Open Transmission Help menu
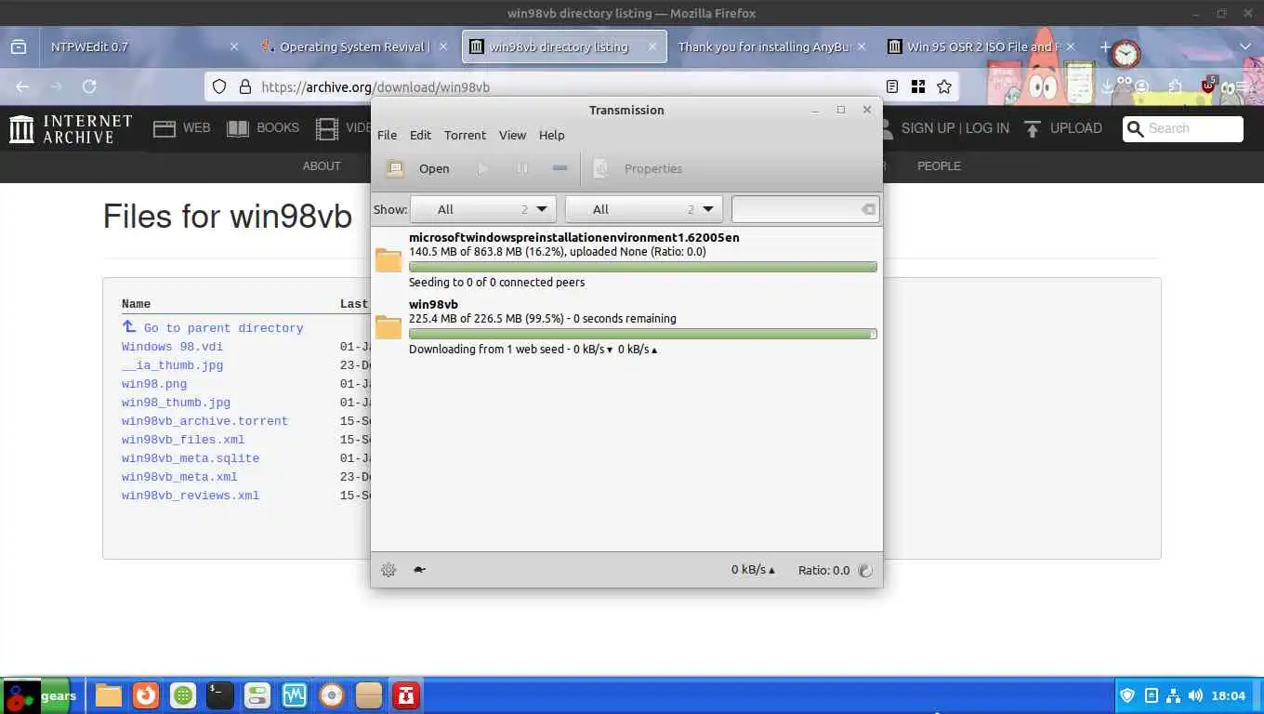Image resolution: width=1264 pixels, height=714 pixels. 551,135
